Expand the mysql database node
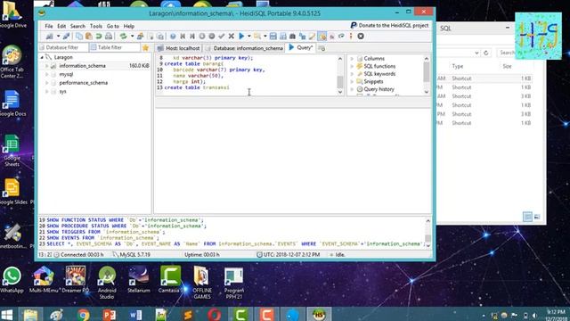This screenshot has height=321, width=570. click(x=47, y=74)
